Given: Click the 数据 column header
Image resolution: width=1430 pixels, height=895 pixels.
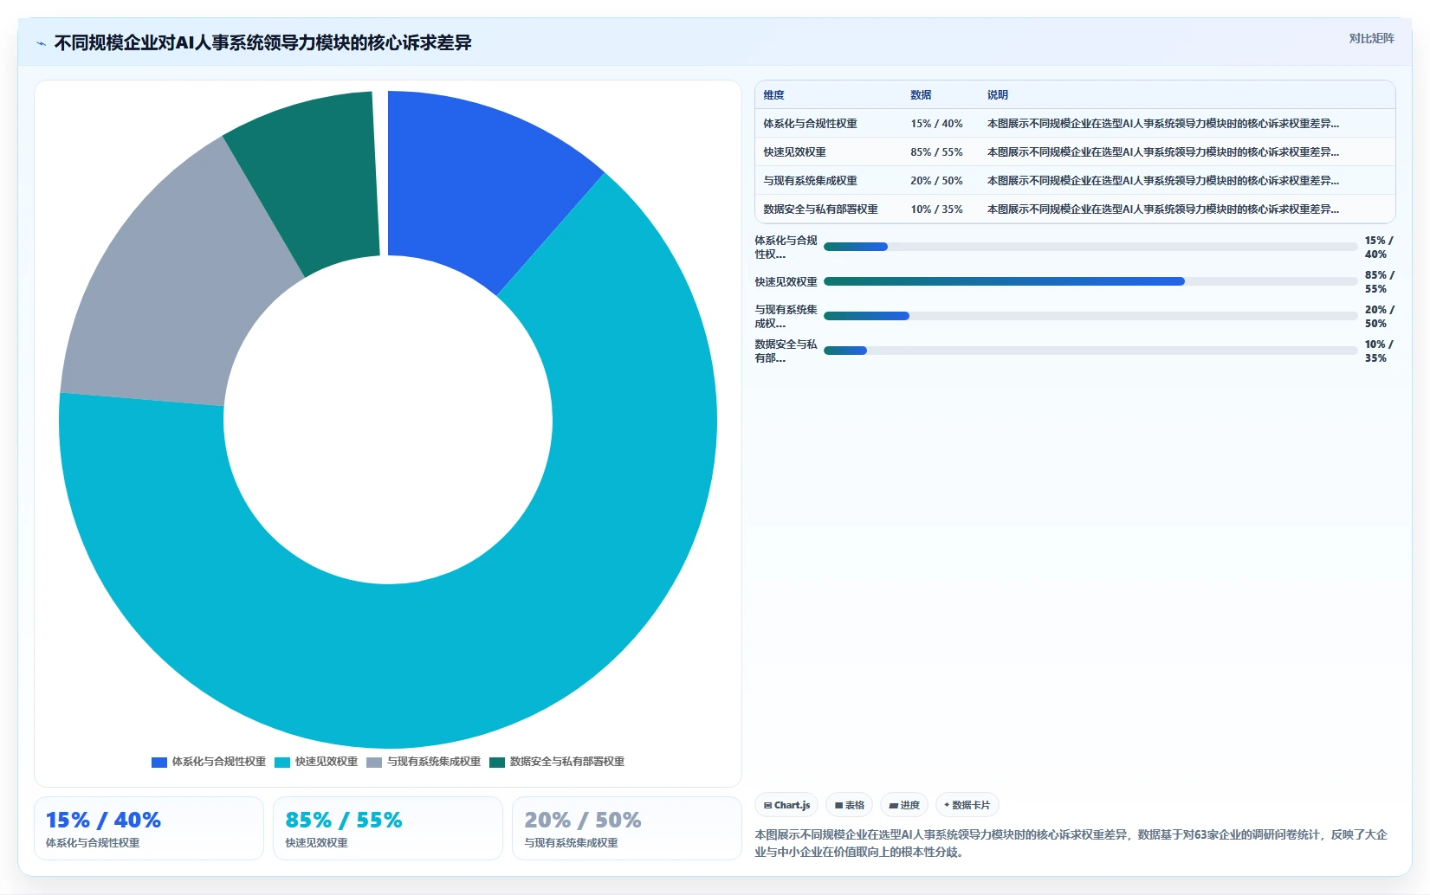Looking at the screenshot, I should pos(921,95).
